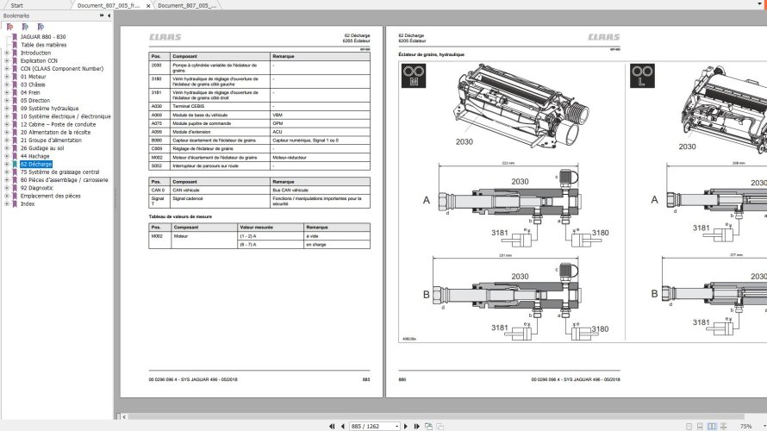Go to the next page

click(406, 426)
